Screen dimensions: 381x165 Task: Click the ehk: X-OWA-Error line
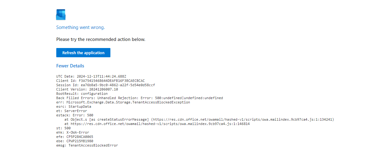(73, 132)
